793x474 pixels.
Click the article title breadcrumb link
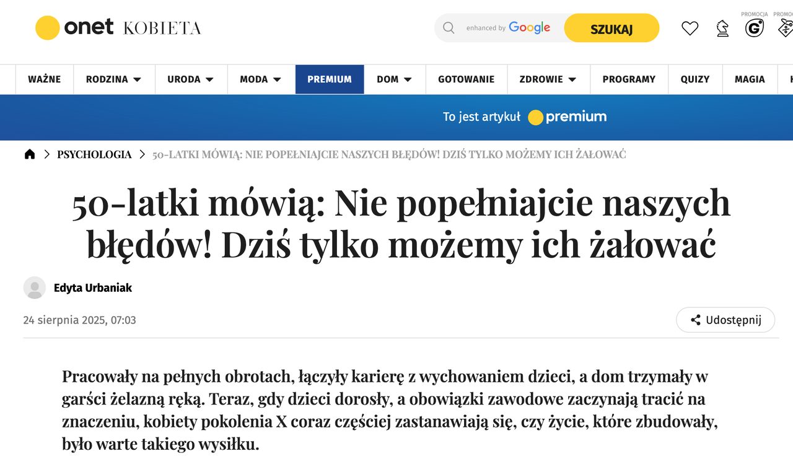[389, 154]
